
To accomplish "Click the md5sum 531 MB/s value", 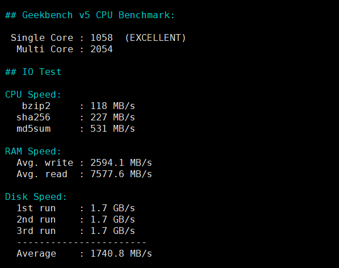I will coord(112,129).
